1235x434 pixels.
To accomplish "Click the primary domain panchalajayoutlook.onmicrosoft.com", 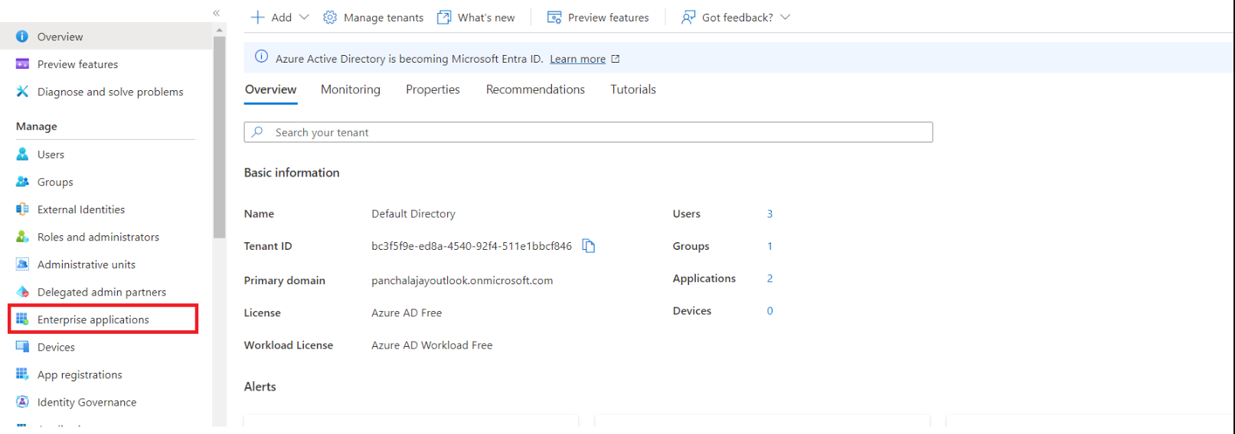I will pos(462,280).
